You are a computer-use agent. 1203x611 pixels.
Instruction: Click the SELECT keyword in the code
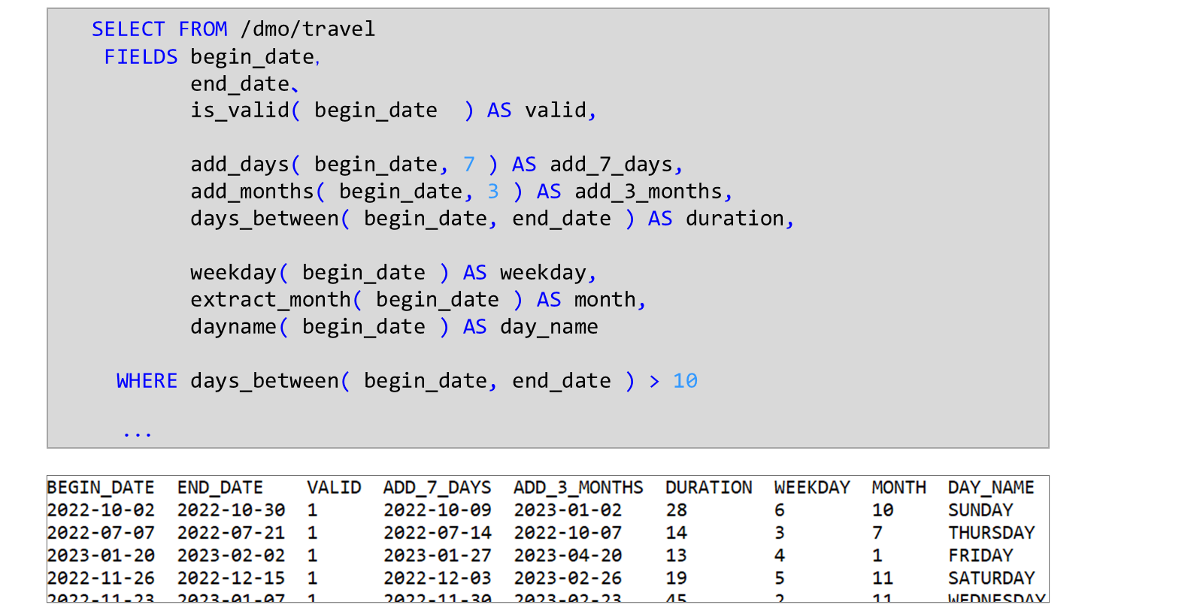pos(128,29)
